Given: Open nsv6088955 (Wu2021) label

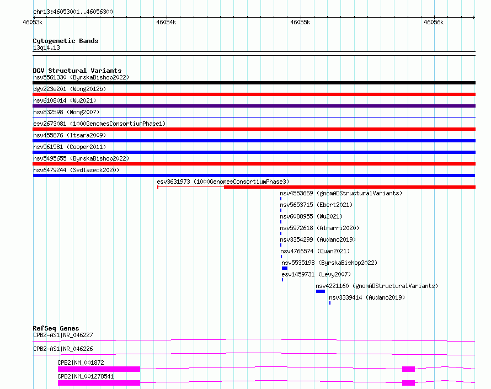Looking at the screenshot, I should [311, 216].
